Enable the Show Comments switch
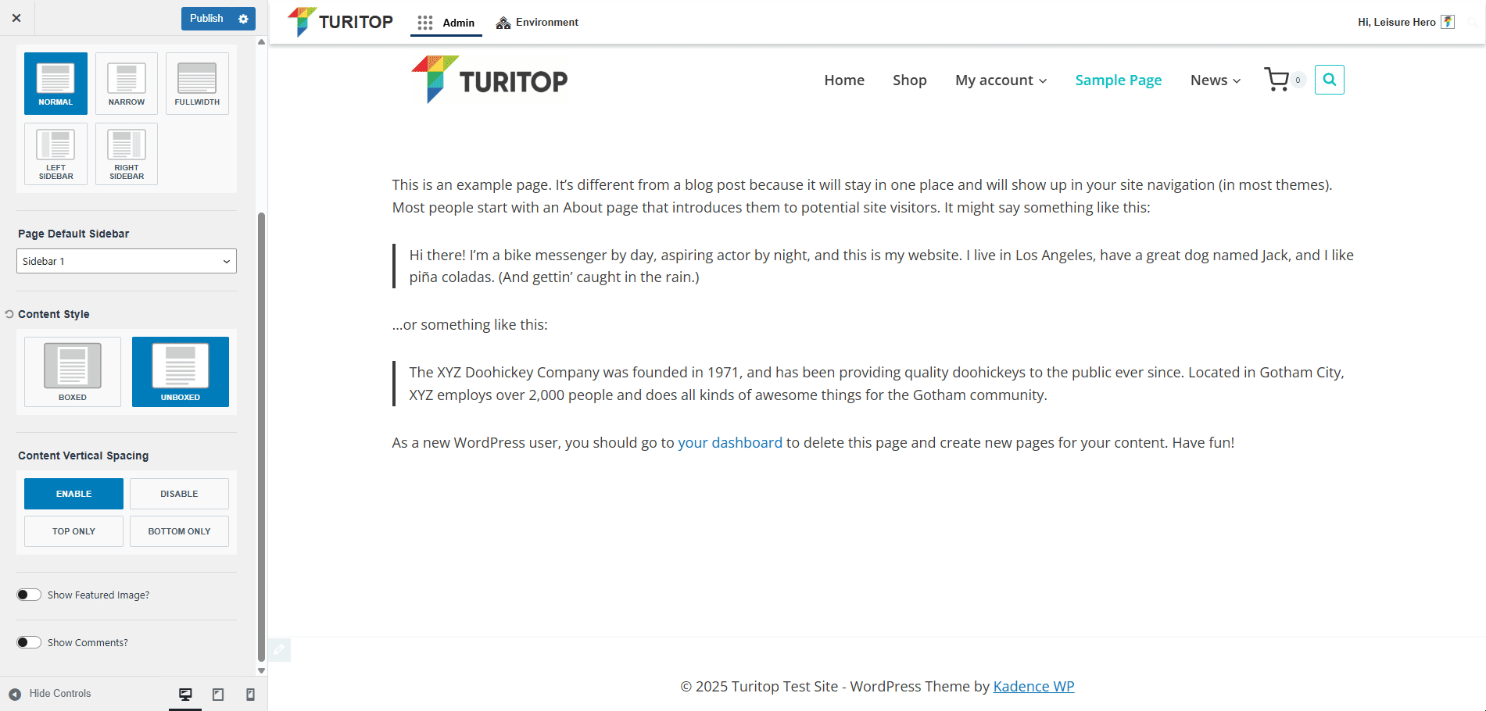The height and width of the screenshot is (711, 1486). click(x=29, y=642)
